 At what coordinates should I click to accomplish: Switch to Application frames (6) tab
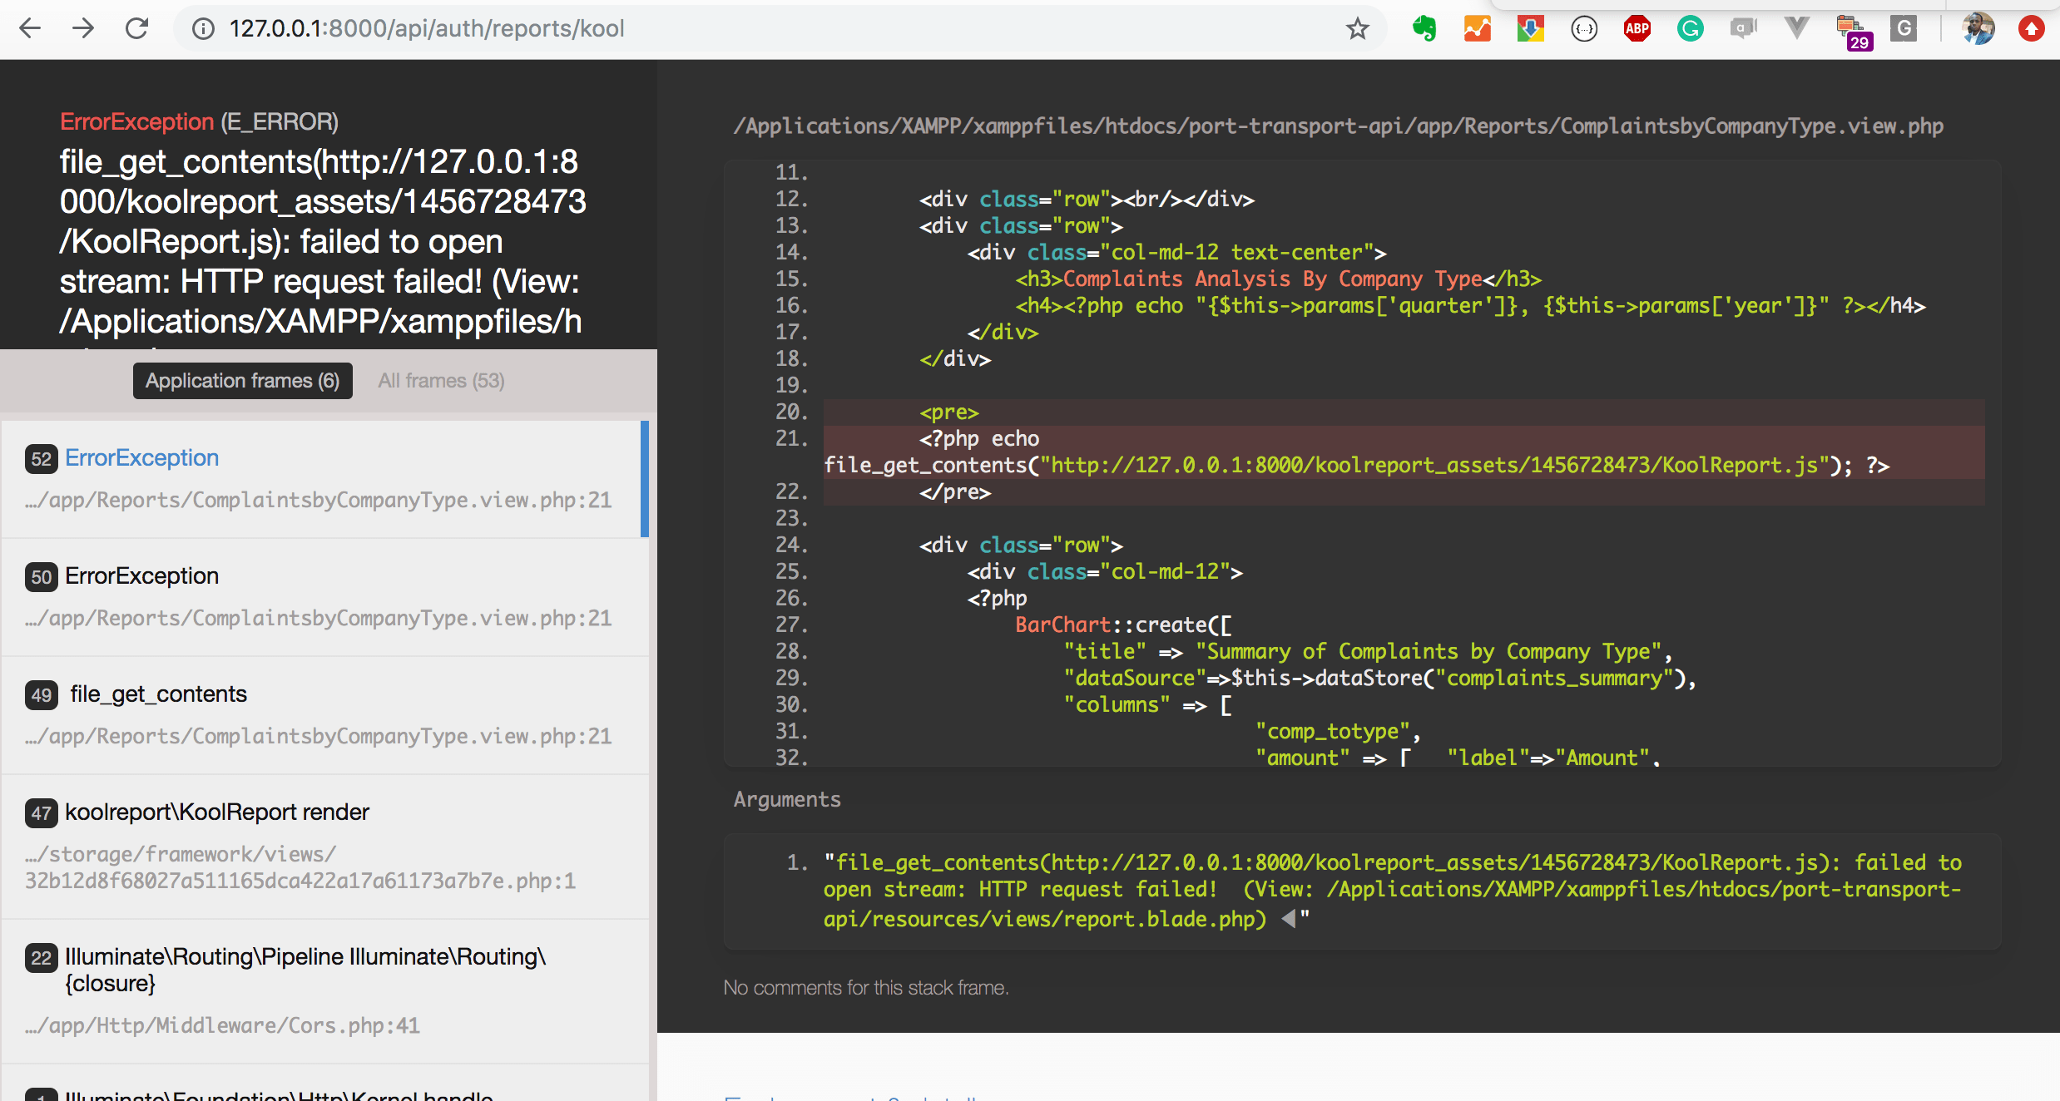(x=242, y=381)
